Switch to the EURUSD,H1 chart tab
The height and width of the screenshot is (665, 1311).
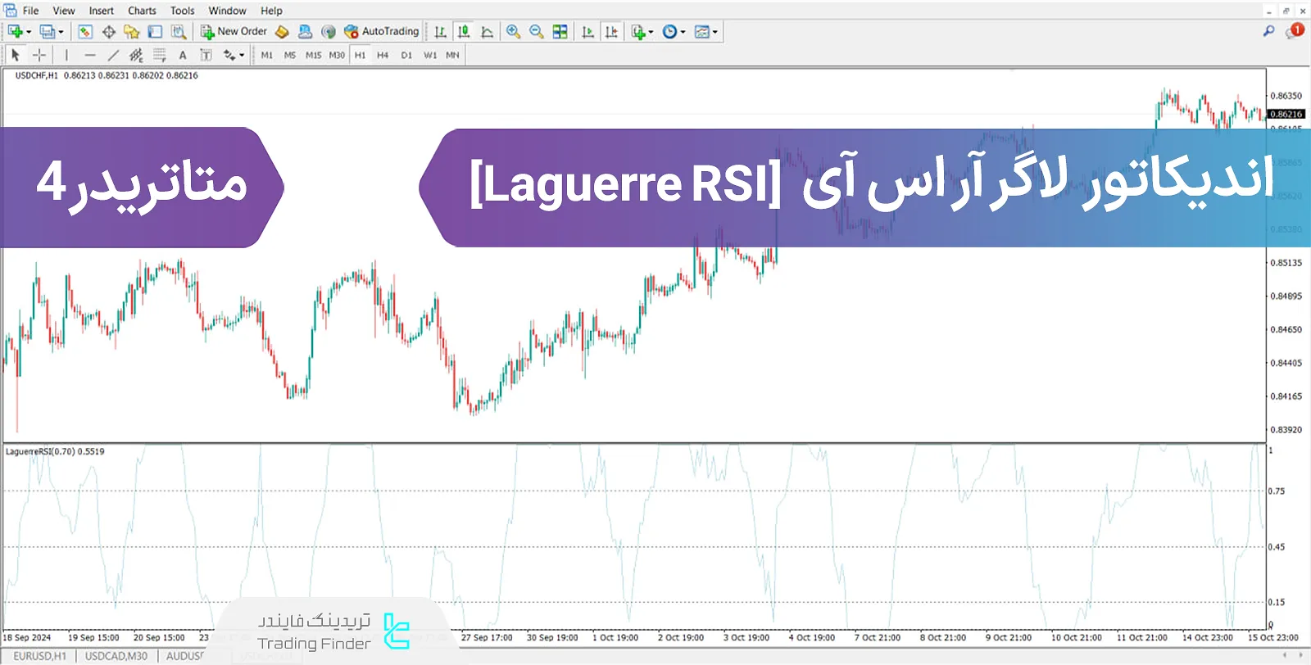coord(39,656)
